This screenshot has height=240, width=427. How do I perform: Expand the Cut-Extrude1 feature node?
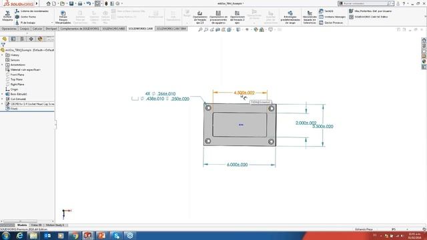(x=3, y=99)
